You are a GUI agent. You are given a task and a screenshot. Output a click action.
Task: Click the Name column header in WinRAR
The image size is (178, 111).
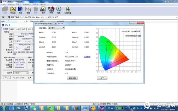pos(9,21)
